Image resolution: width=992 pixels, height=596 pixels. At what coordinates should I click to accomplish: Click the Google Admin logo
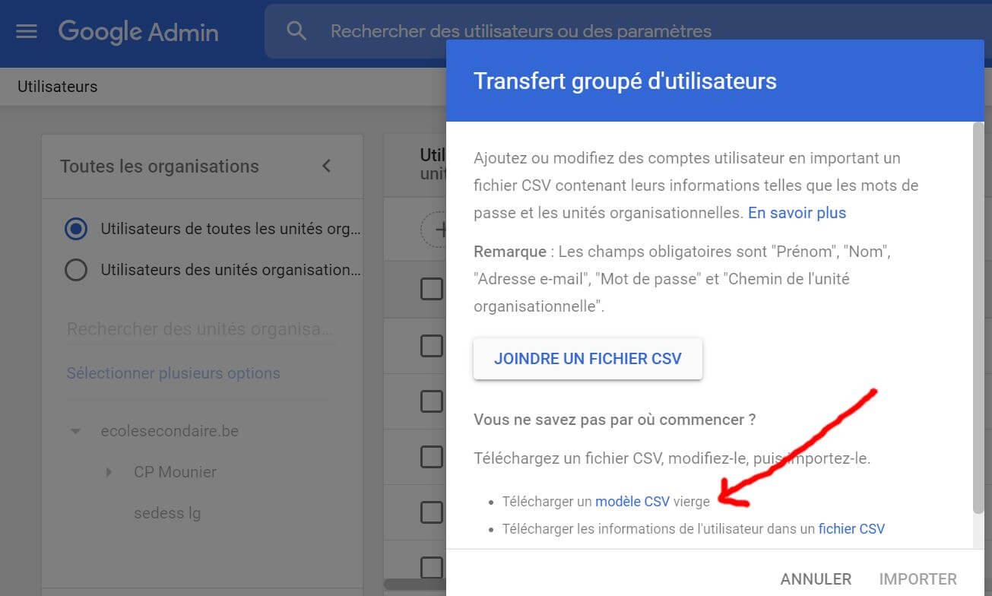pyautogui.click(x=138, y=31)
